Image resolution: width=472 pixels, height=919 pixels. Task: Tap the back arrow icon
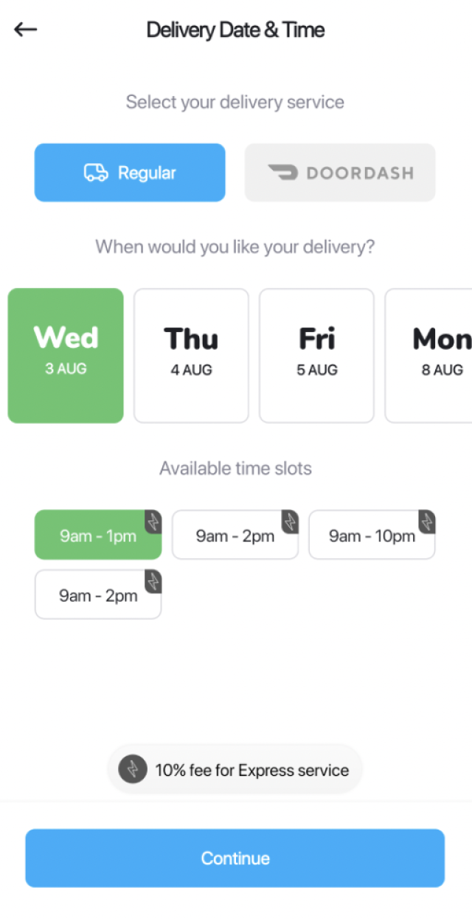coord(25,30)
